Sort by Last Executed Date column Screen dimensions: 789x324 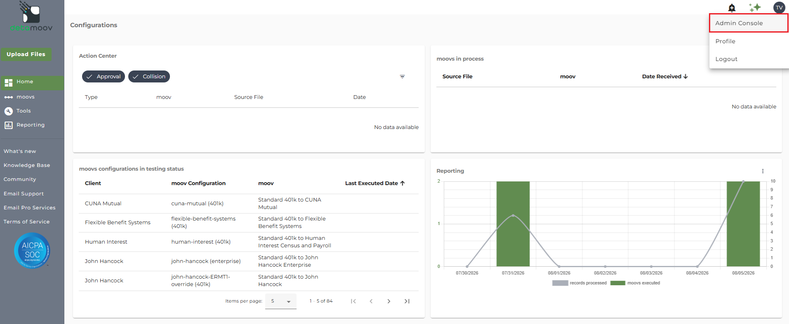[375, 183]
